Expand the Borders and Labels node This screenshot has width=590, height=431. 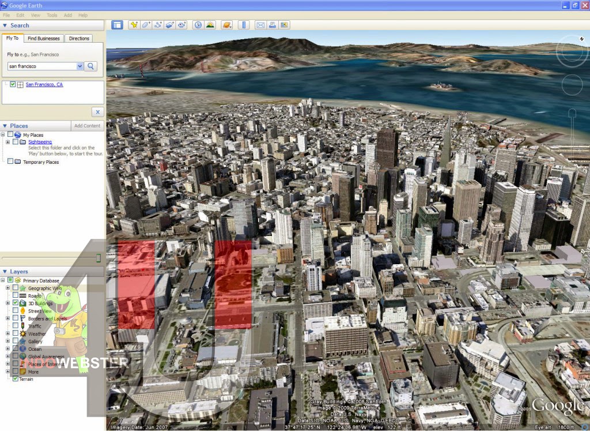[x=7, y=318]
